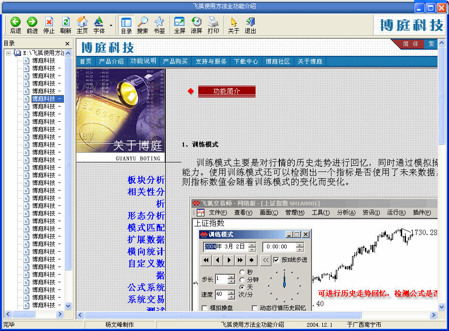Click the 速度 speed value spinner
The image size is (449, 331).
[x=231, y=294]
